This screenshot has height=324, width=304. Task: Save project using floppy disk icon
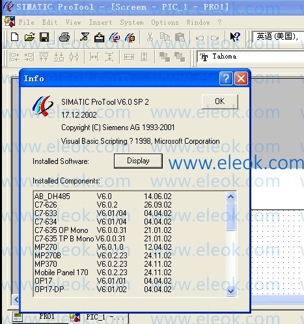point(44,37)
